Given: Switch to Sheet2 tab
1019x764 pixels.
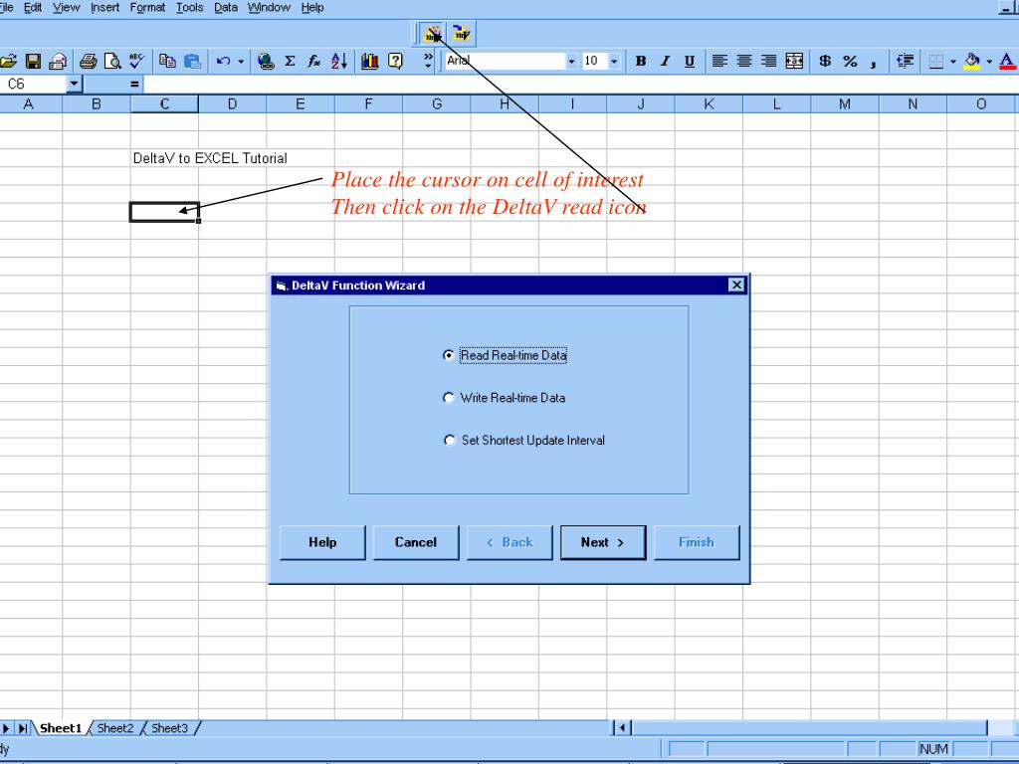Looking at the screenshot, I should [115, 728].
